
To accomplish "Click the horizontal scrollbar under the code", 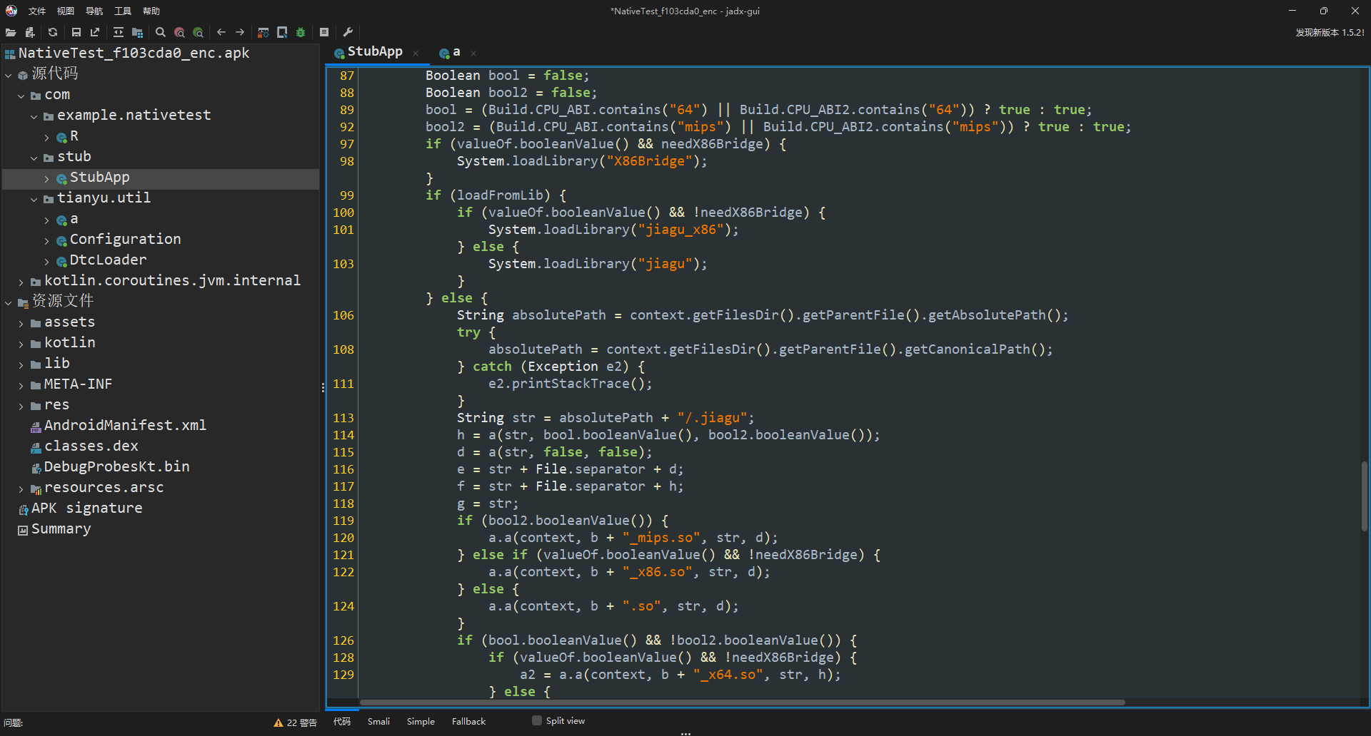I will click(x=743, y=702).
